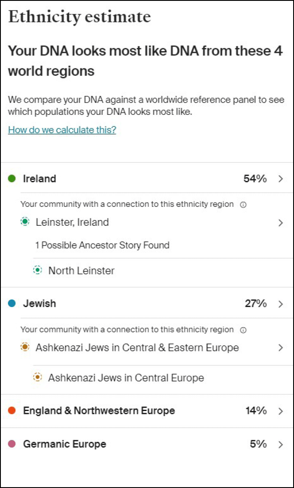Expand the Germanic Europe 5% chevron

click(281, 444)
